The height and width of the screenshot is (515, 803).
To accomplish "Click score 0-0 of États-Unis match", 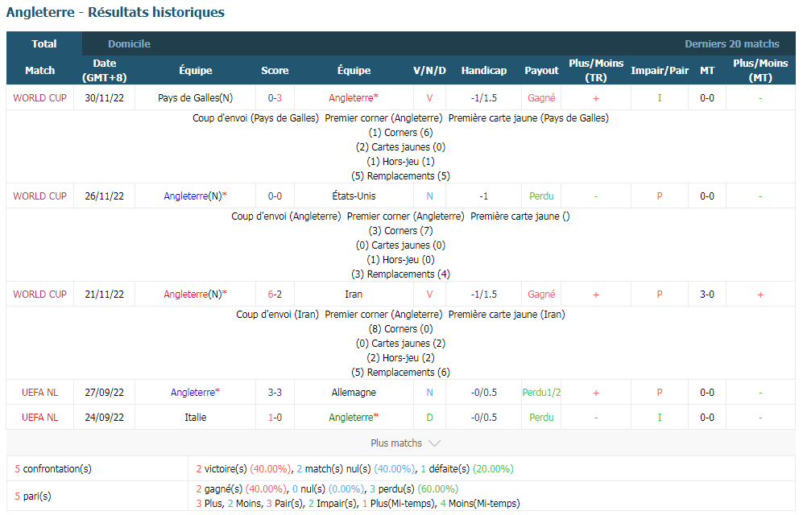I will 275,196.
